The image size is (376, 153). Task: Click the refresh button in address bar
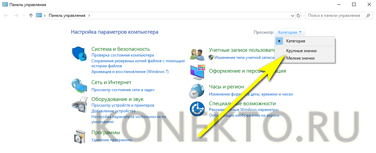pos(298,15)
